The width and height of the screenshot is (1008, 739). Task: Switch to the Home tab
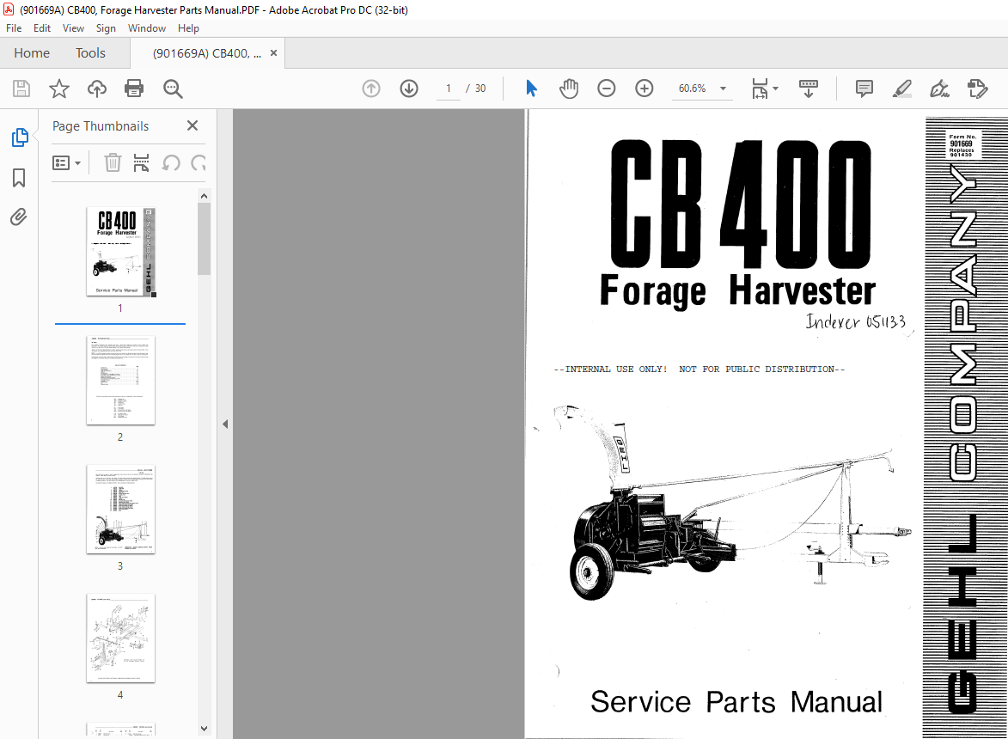click(32, 53)
